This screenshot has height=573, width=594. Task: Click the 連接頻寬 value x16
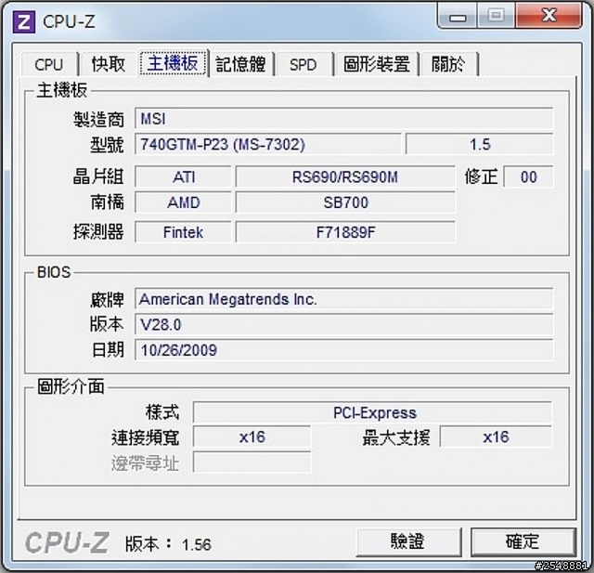tap(252, 436)
